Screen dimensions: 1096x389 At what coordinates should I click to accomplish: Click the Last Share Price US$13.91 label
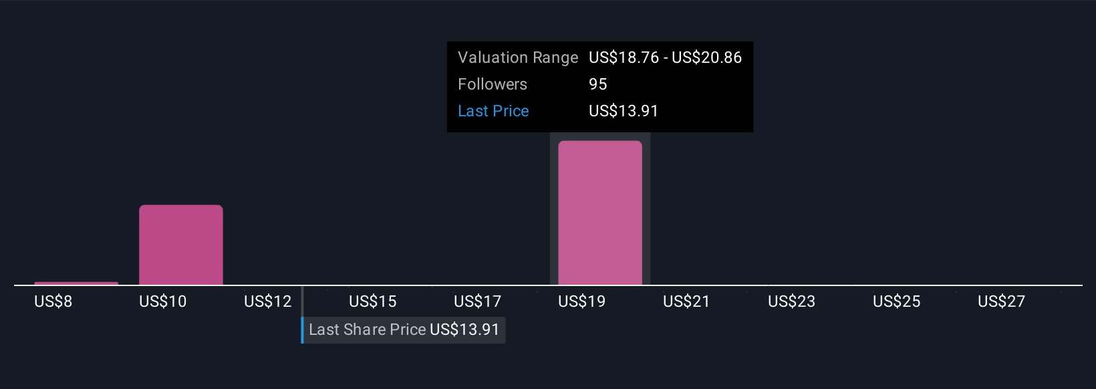(x=404, y=330)
